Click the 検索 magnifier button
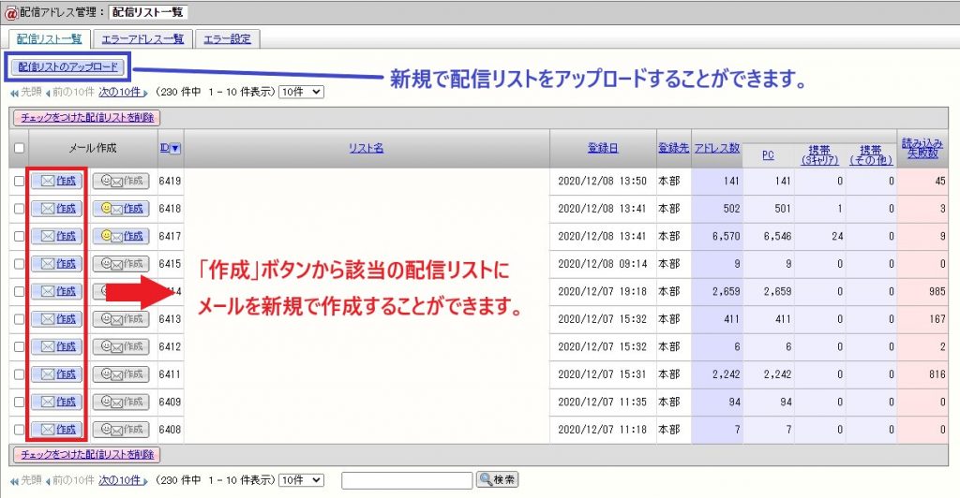 coord(497,480)
